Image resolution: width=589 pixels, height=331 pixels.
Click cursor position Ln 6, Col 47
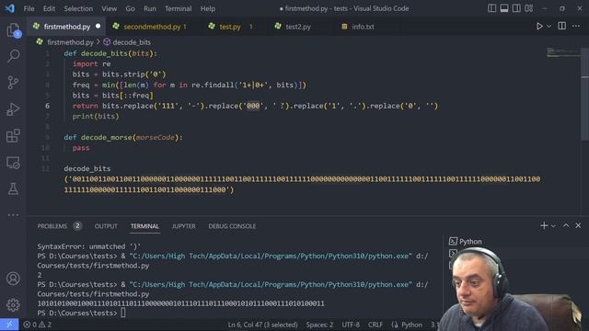(x=262, y=325)
